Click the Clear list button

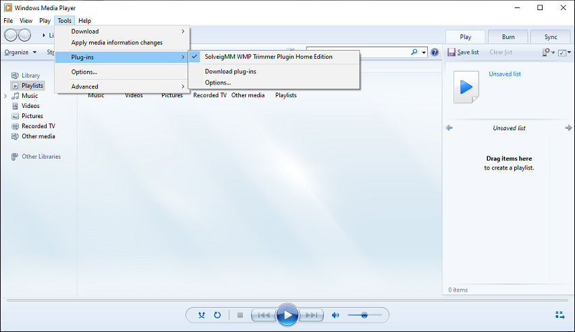click(x=501, y=52)
